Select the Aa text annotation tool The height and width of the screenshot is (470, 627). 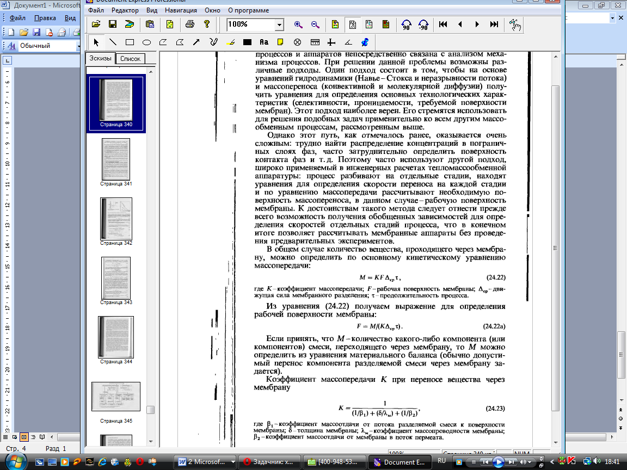pyautogui.click(x=264, y=42)
